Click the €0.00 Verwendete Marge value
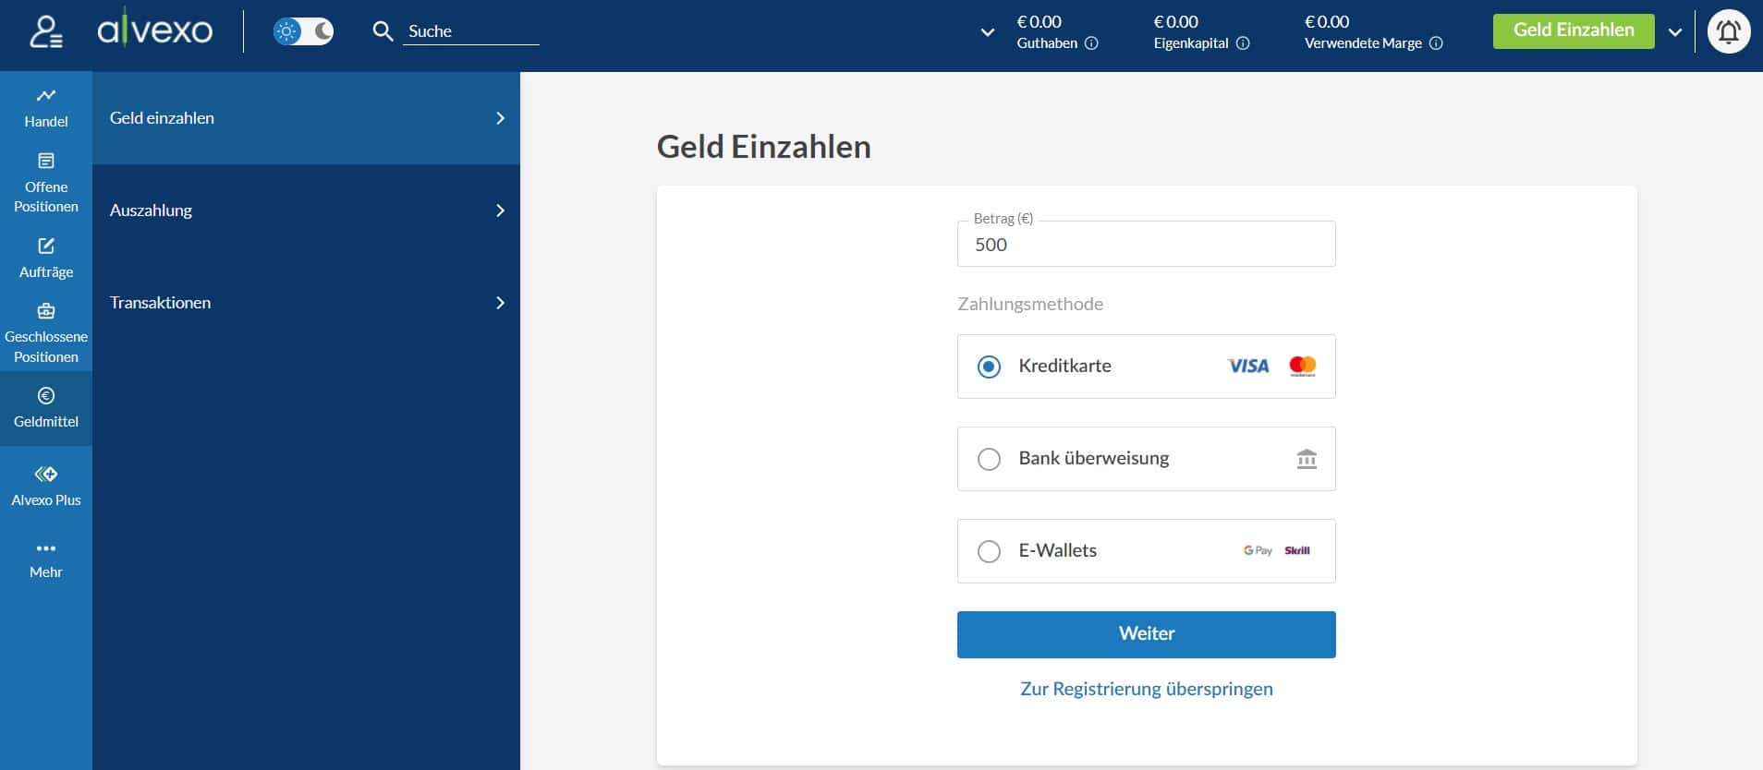Viewport: 1763px width, 770px height. pyautogui.click(x=1327, y=21)
